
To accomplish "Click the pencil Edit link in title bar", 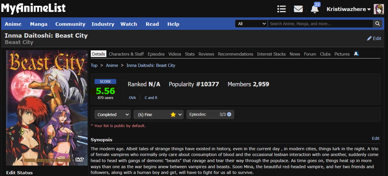I will click(374, 38).
